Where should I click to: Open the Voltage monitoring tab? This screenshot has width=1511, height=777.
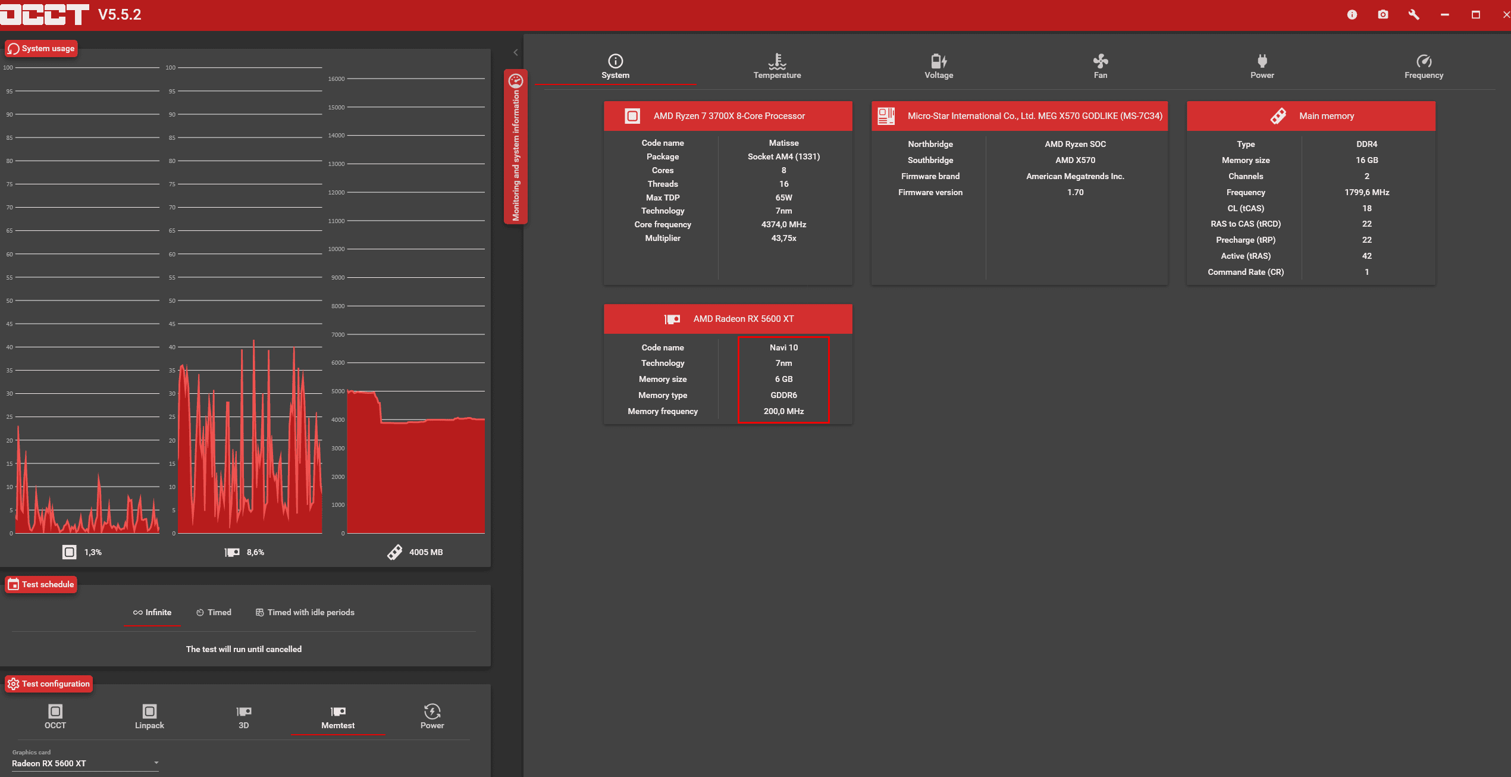click(939, 66)
